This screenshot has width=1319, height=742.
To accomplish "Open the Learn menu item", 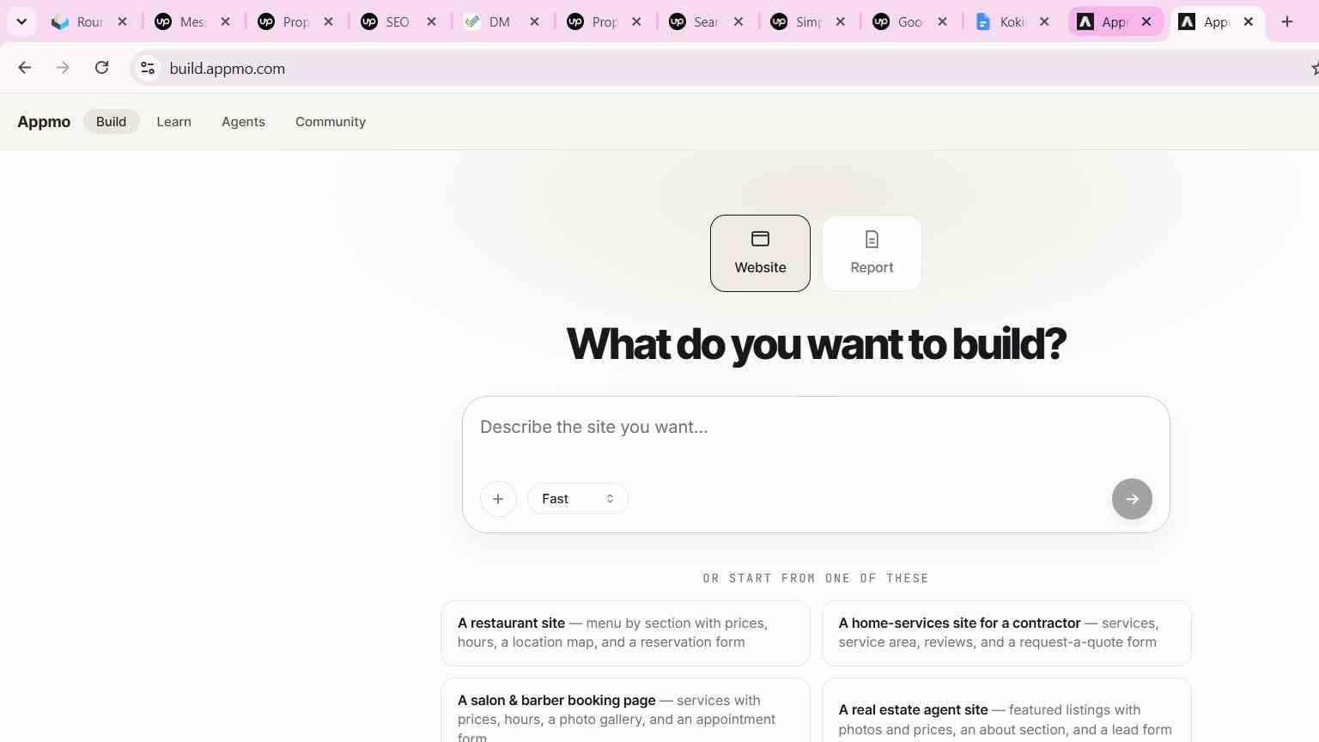I will click(173, 122).
